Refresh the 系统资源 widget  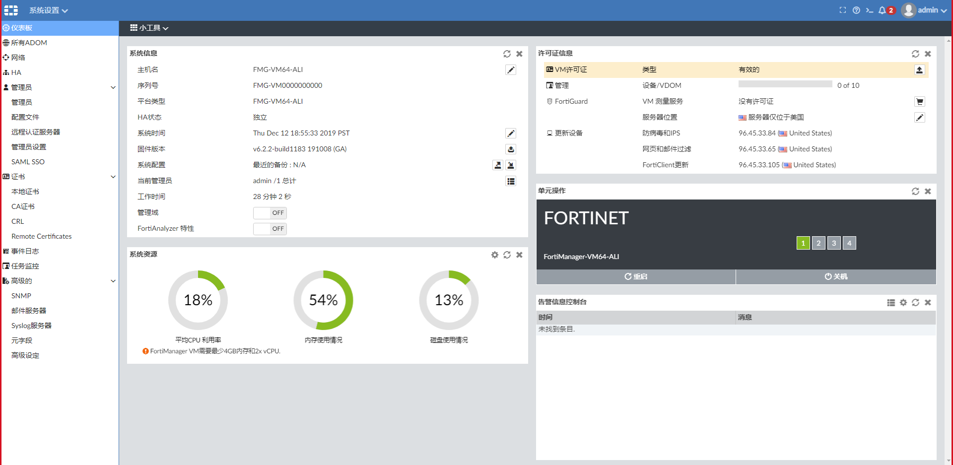(507, 255)
